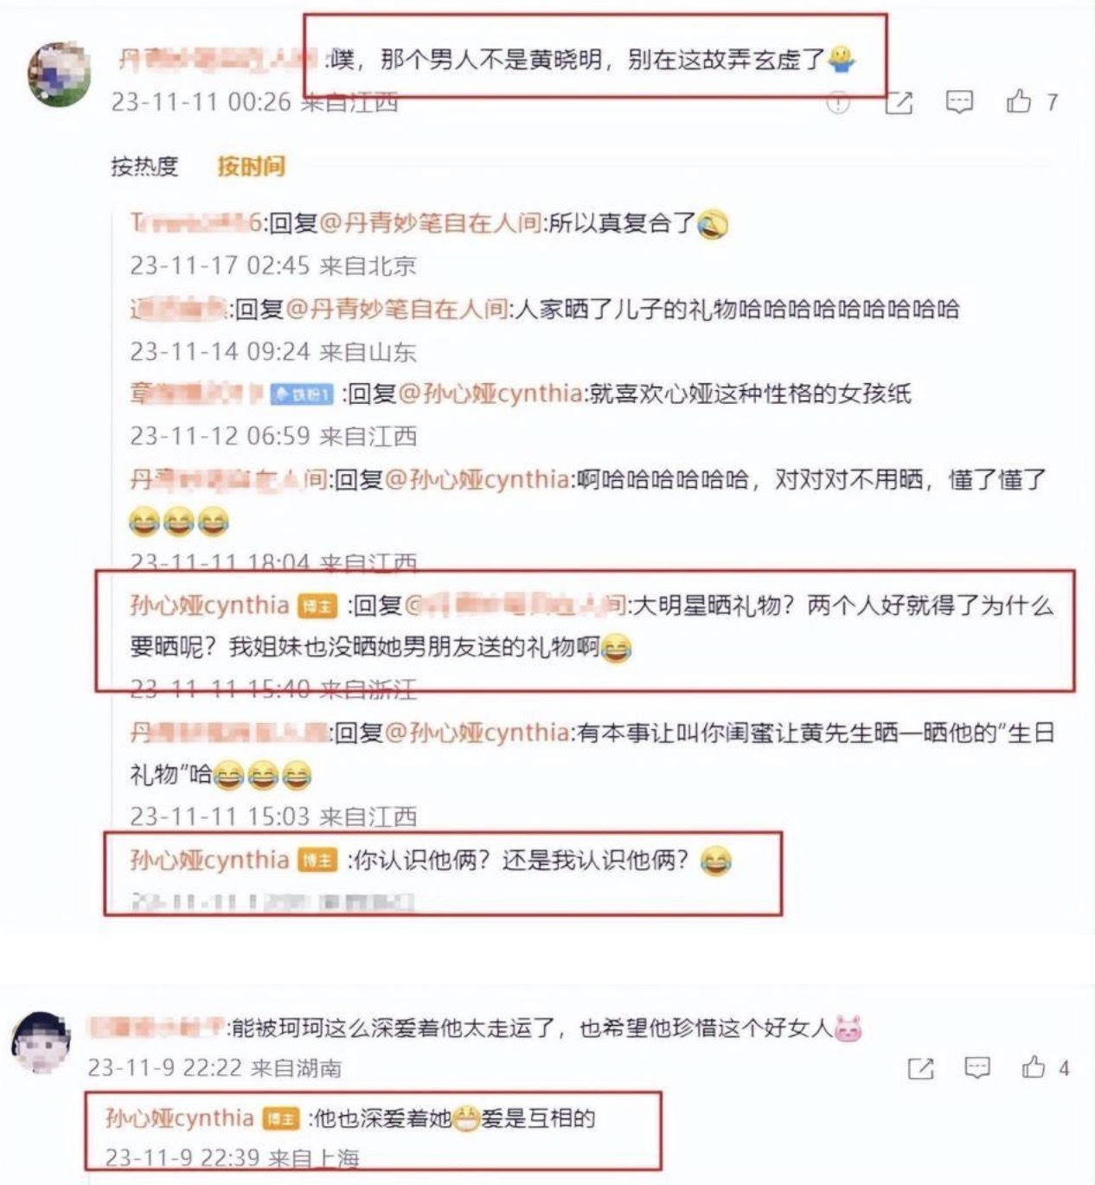Click the @丹青妙笔自在人间 mention in the 儿子的礼物 reply
1095x1185 pixels.
pos(396,309)
